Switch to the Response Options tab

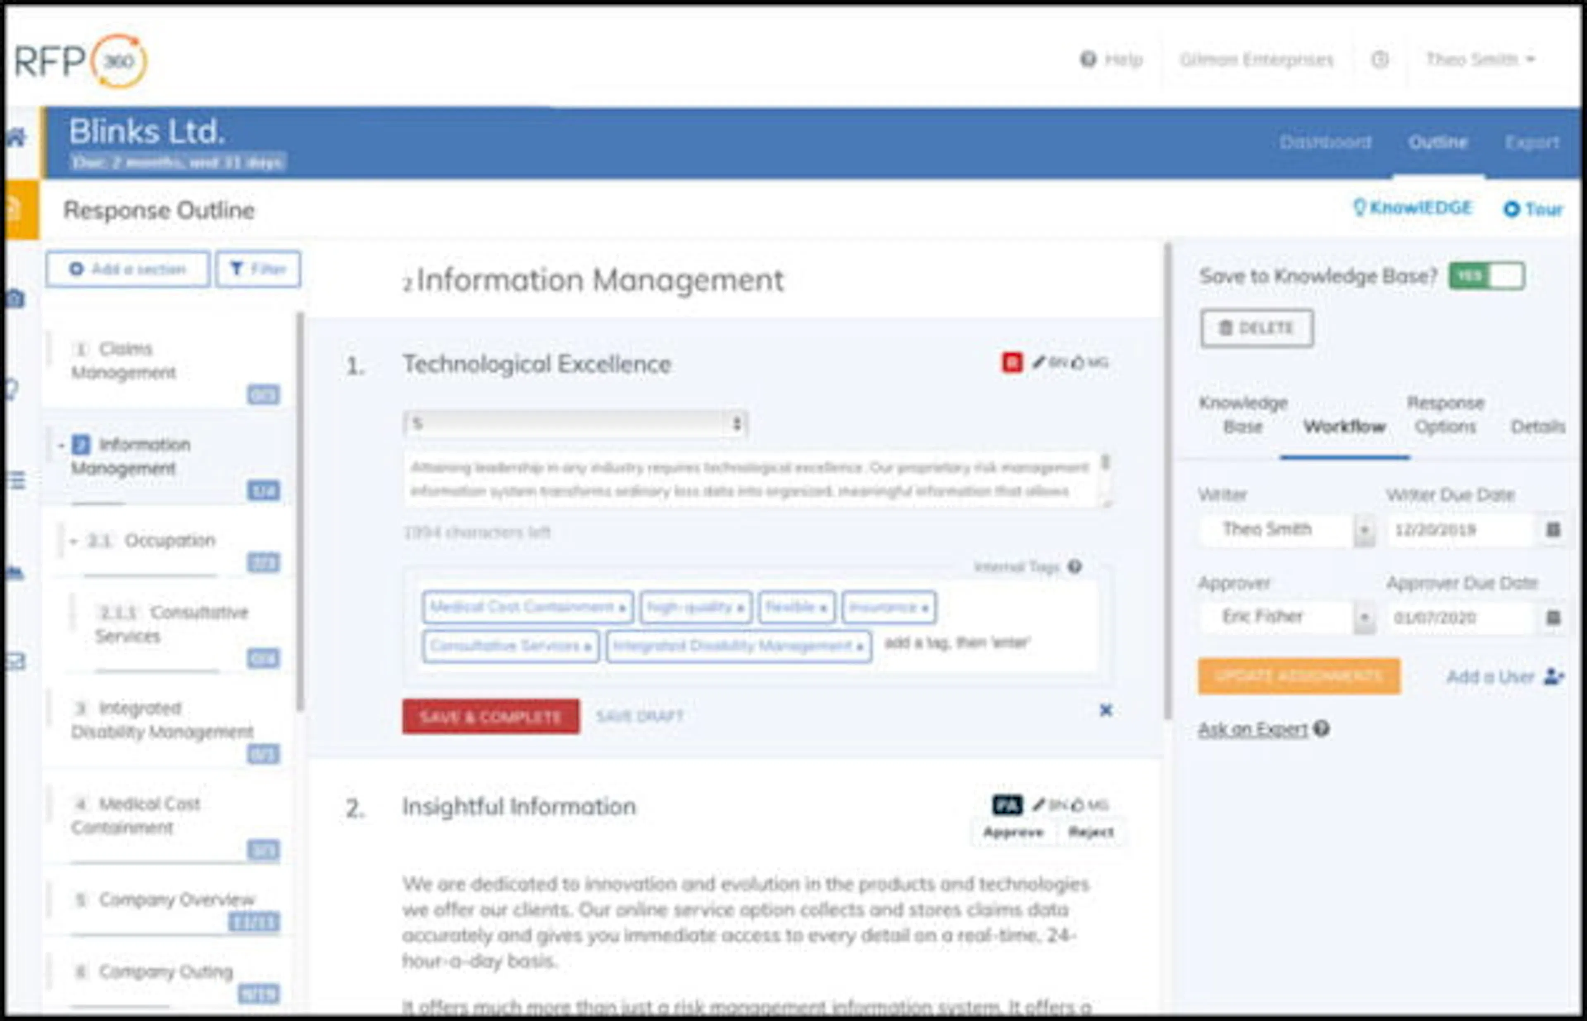click(1445, 414)
